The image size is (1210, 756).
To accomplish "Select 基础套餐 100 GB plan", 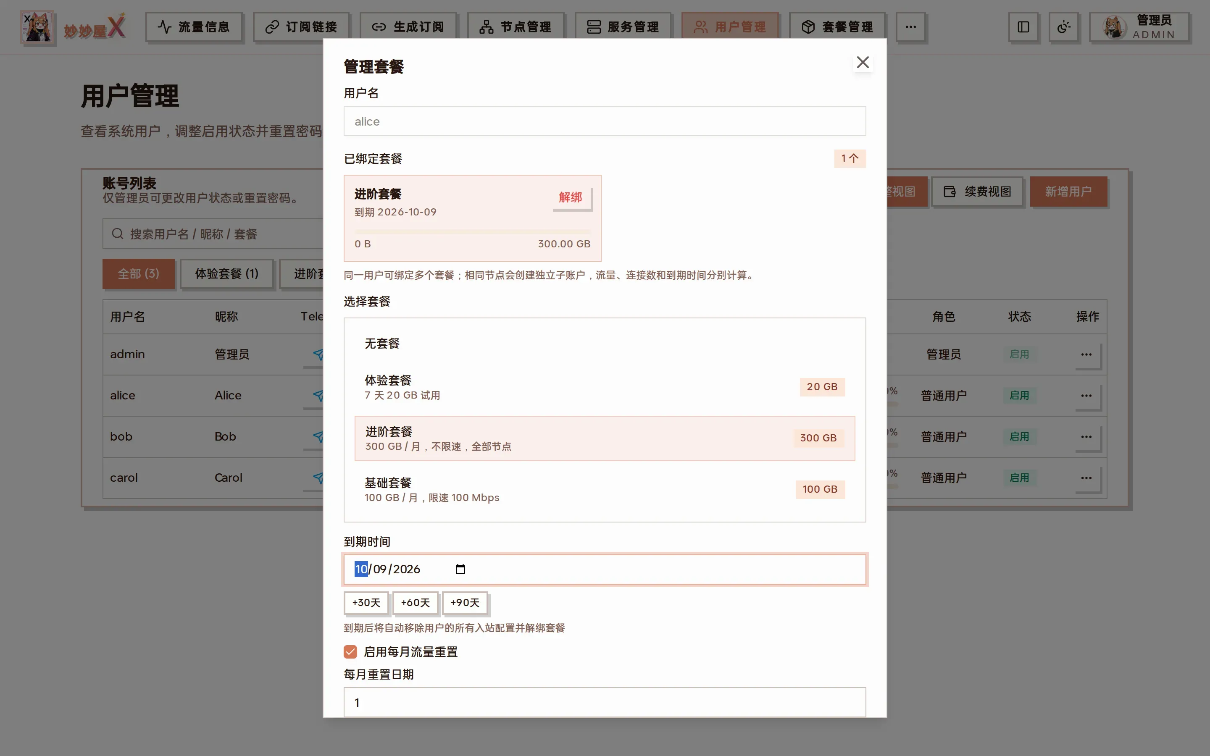I will (x=605, y=489).
